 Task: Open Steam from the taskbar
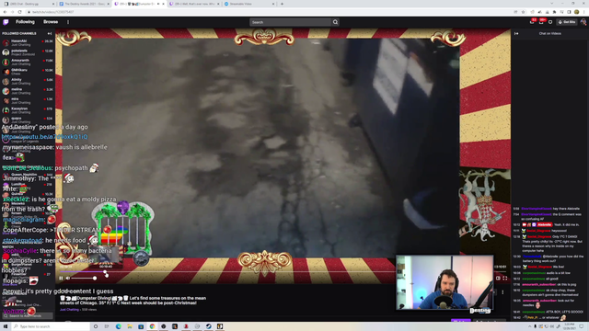pyautogui.click(x=209, y=326)
